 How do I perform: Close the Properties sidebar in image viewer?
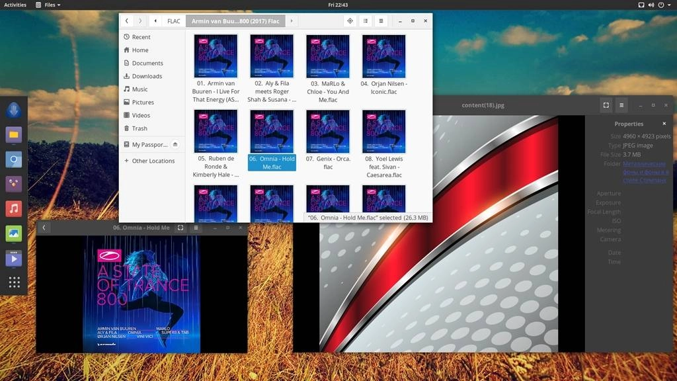click(664, 124)
